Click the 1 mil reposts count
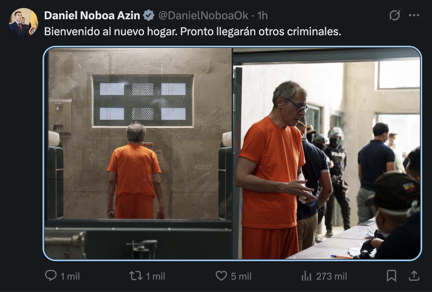 tap(155, 276)
